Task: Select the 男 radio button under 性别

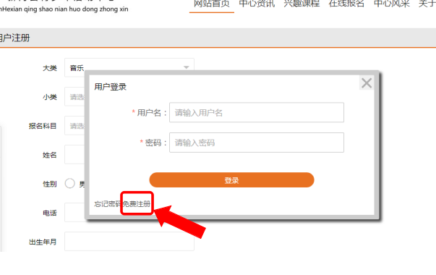Action: tap(70, 183)
